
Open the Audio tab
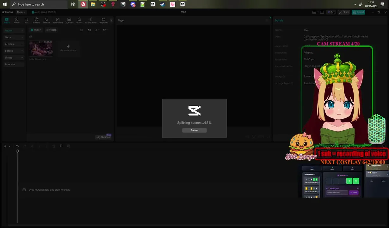[16, 21]
